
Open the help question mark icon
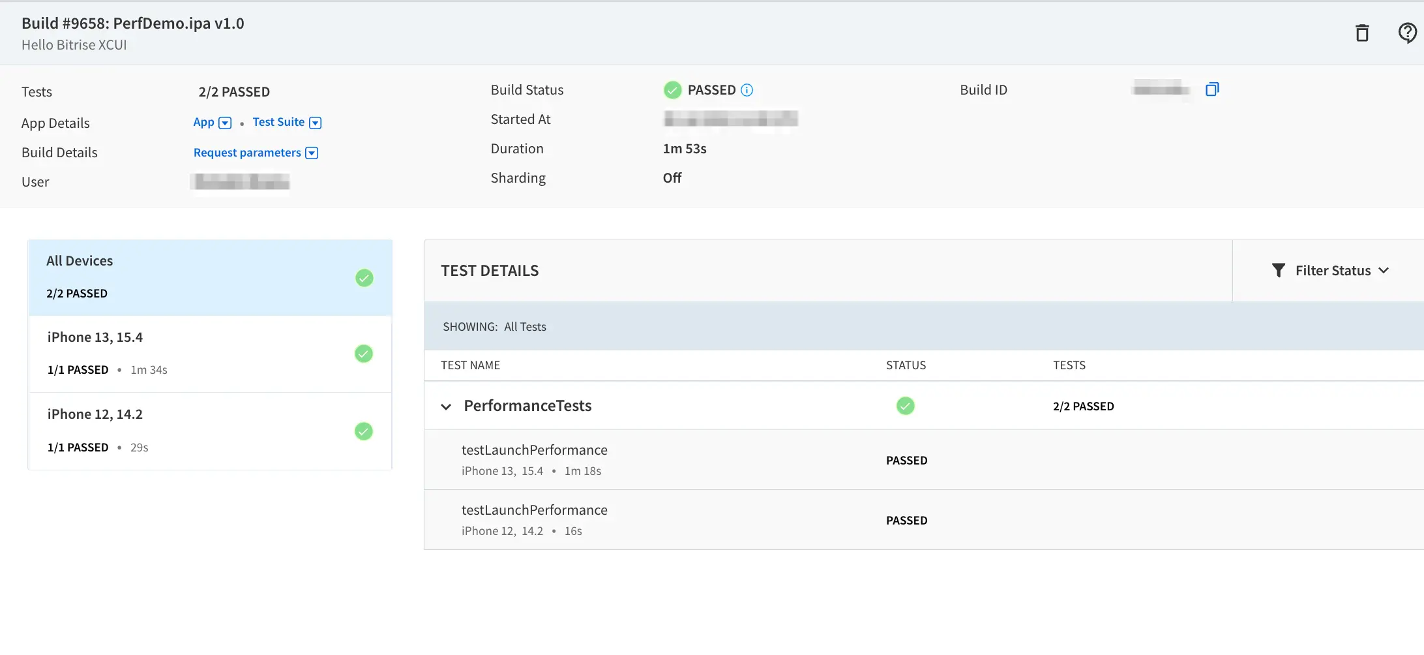1407,33
